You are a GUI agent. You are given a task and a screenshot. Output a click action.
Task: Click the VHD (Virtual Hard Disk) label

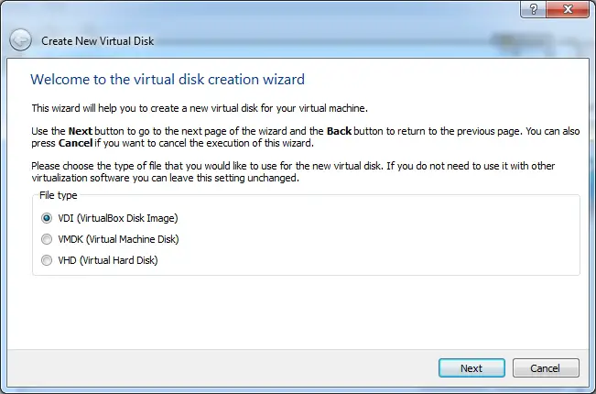pyautogui.click(x=107, y=260)
